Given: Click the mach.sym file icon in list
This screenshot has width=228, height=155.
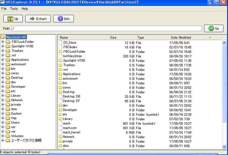Looking at the screenshot, I should coord(60,128).
